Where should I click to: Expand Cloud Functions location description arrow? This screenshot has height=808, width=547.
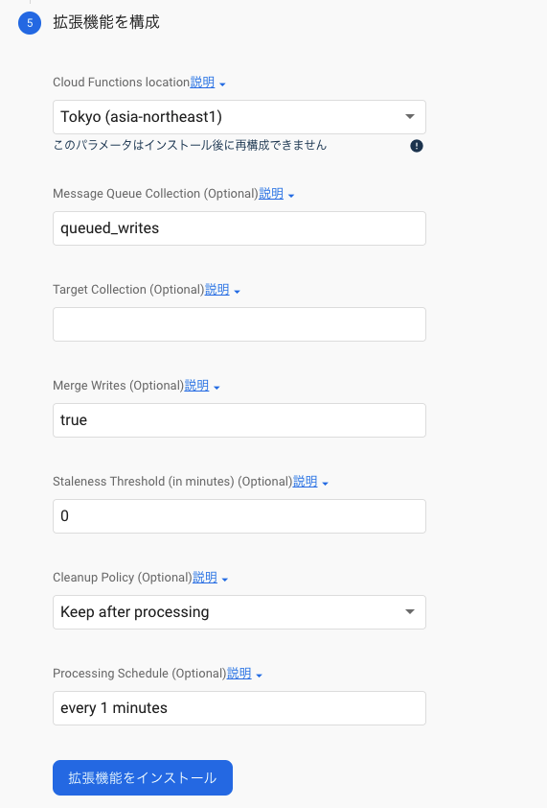(x=222, y=83)
